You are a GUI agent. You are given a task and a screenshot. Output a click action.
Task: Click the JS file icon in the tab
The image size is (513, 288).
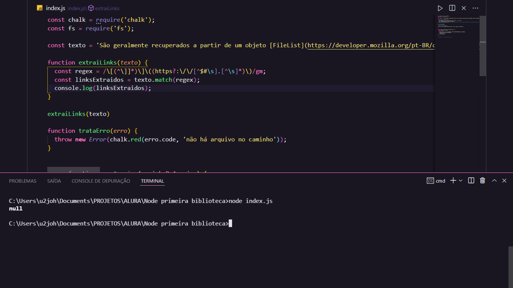click(x=39, y=8)
